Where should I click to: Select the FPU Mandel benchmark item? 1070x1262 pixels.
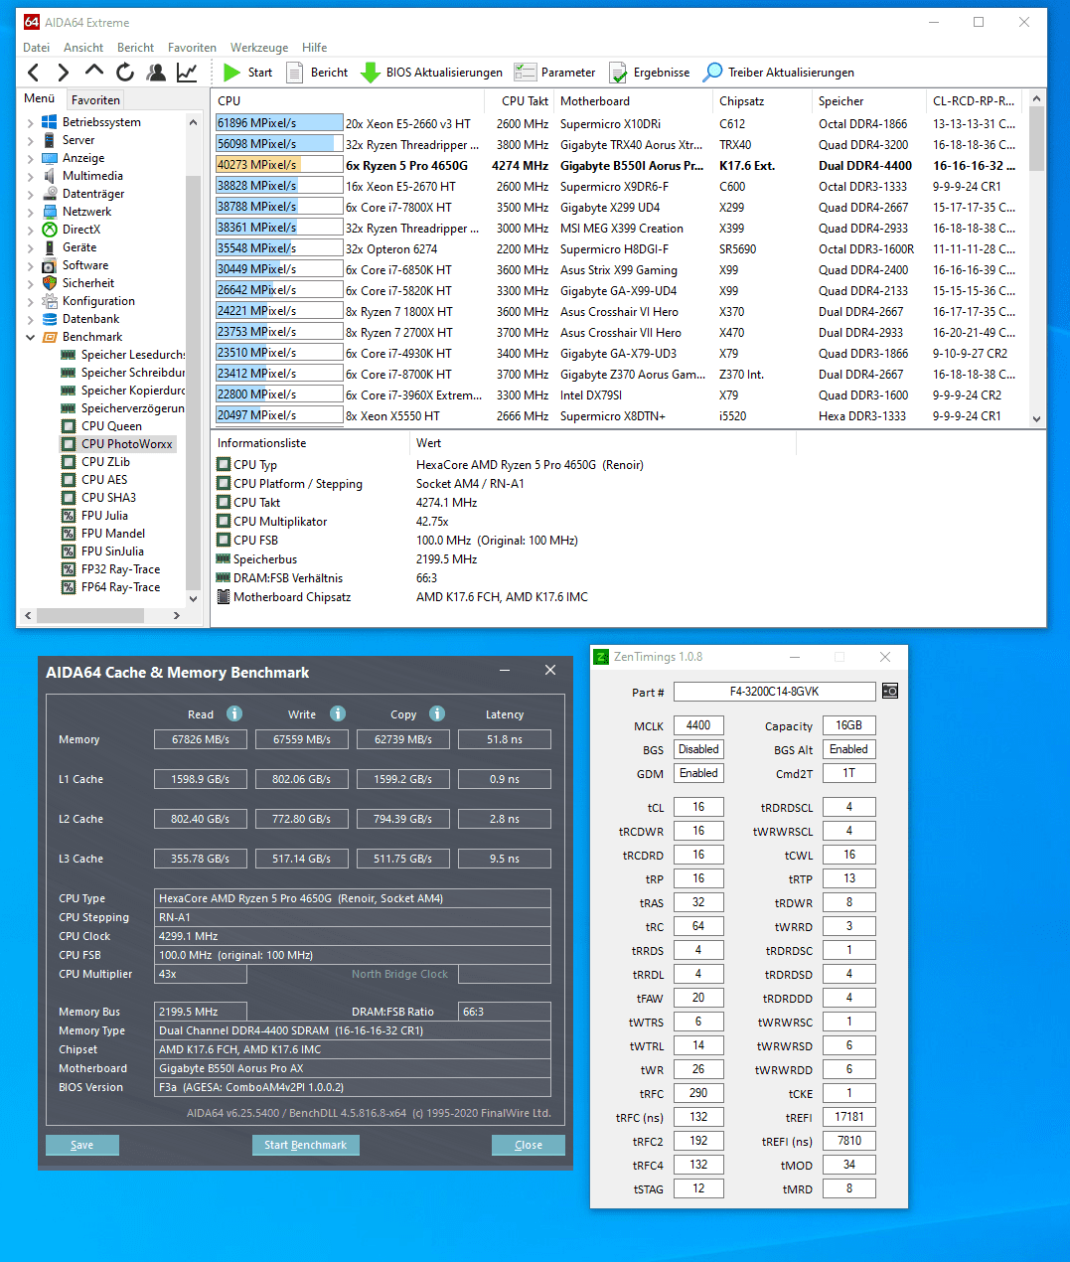113,534
